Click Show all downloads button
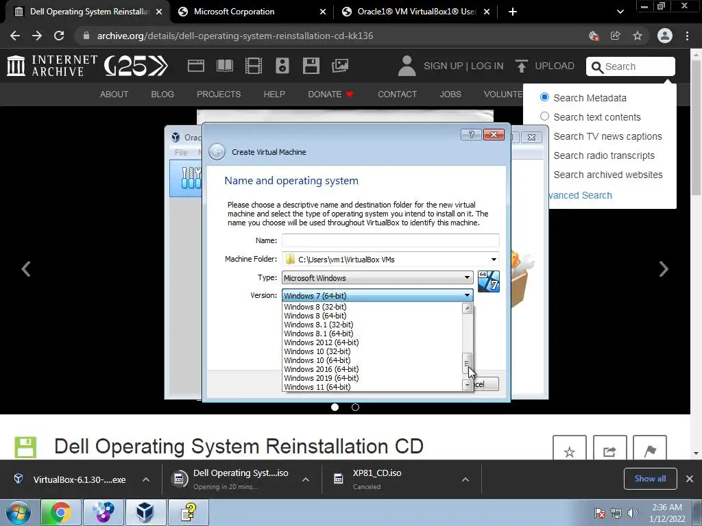Image resolution: width=702 pixels, height=526 pixels. pos(650,479)
